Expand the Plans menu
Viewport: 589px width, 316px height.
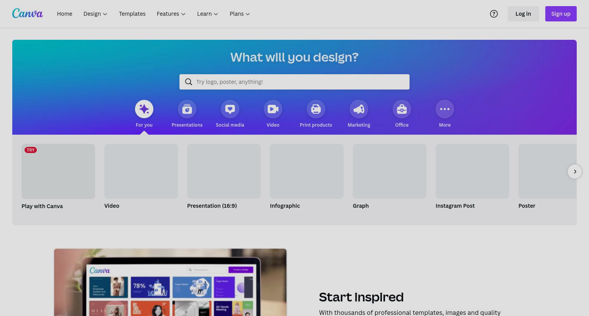coord(240,14)
